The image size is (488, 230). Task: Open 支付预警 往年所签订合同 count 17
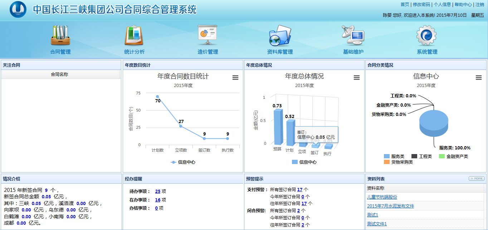304,204
